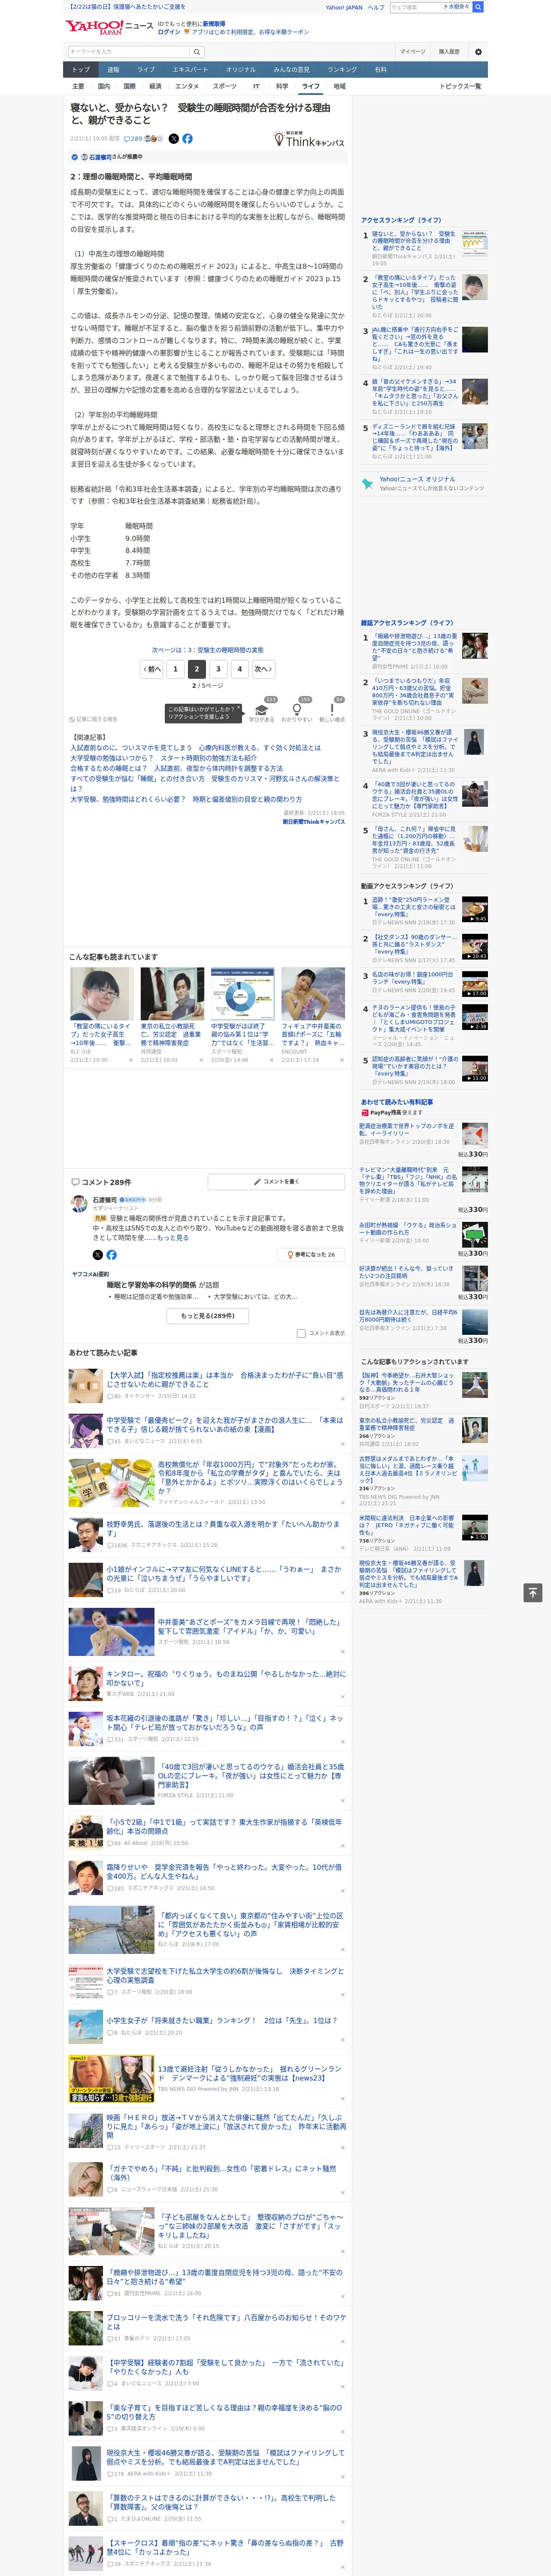Open the 289 comments count icon
551x2576 pixels.
tap(132, 139)
